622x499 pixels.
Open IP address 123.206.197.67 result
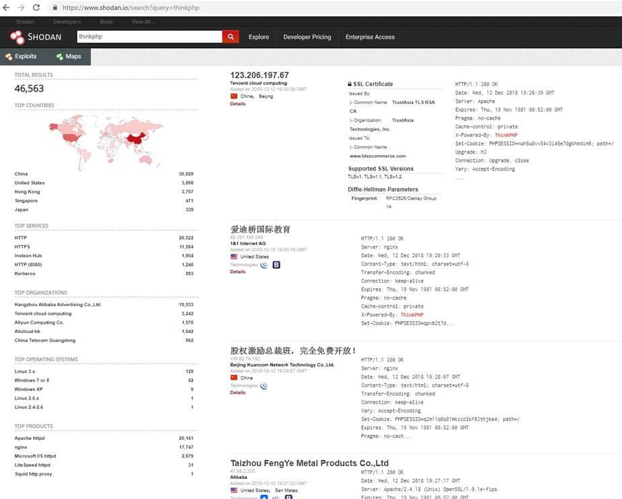pyautogui.click(x=260, y=75)
